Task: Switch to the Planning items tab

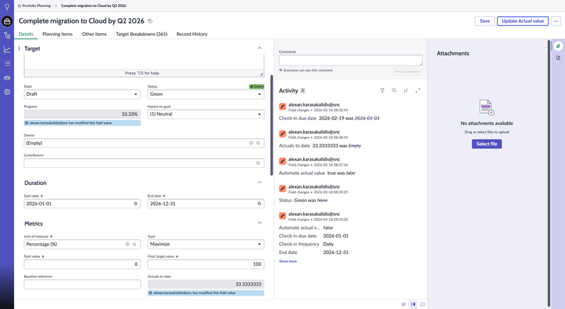Action: [x=57, y=34]
